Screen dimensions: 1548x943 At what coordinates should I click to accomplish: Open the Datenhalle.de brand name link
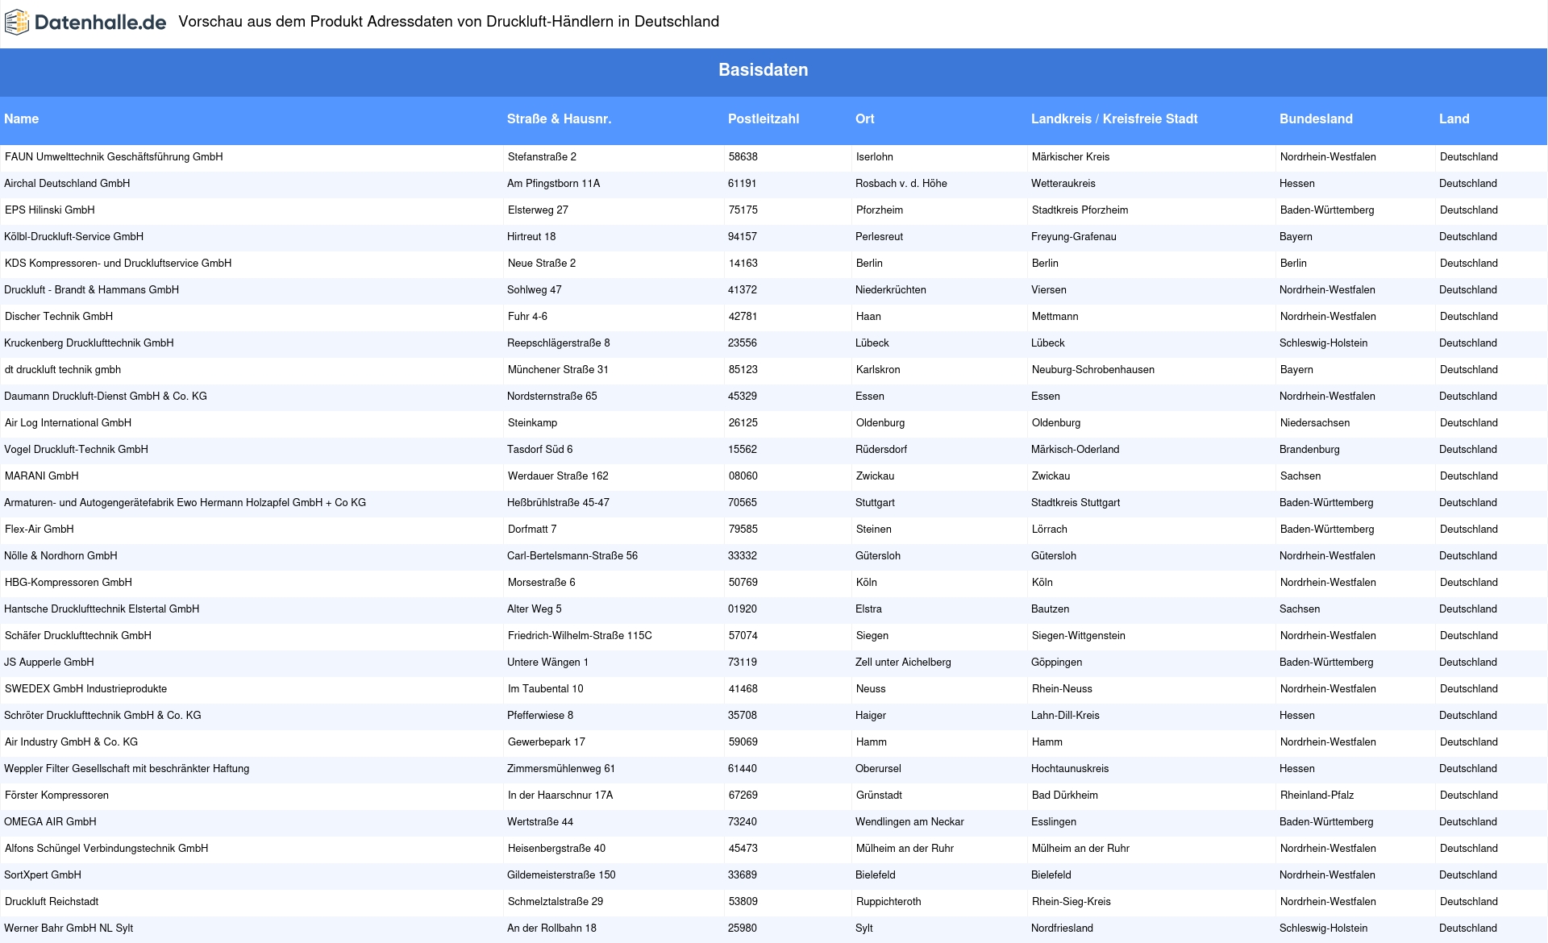101,23
